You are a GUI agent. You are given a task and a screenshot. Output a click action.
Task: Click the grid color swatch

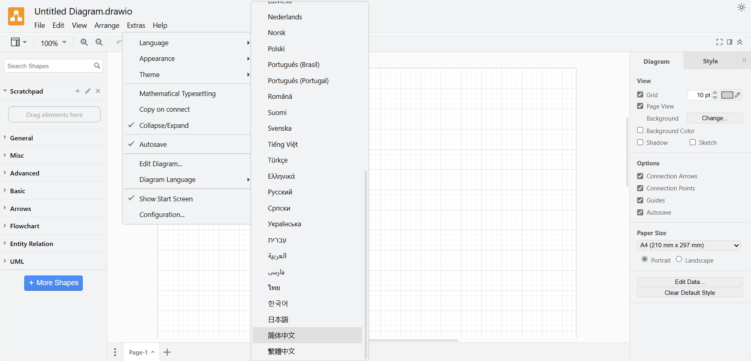pyautogui.click(x=727, y=95)
